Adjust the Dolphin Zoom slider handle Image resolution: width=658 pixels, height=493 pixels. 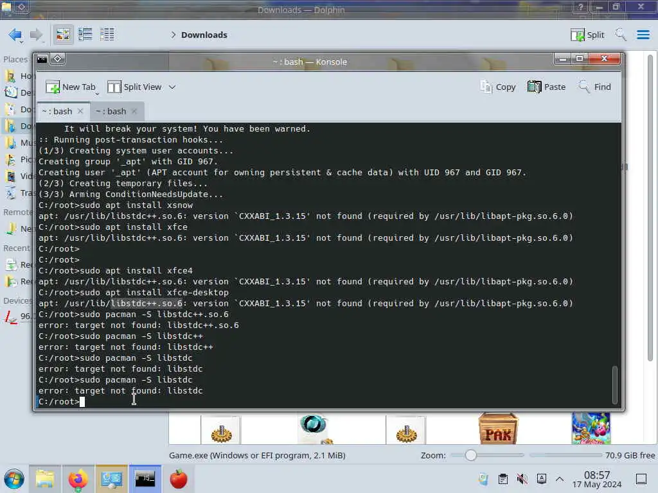click(x=470, y=455)
